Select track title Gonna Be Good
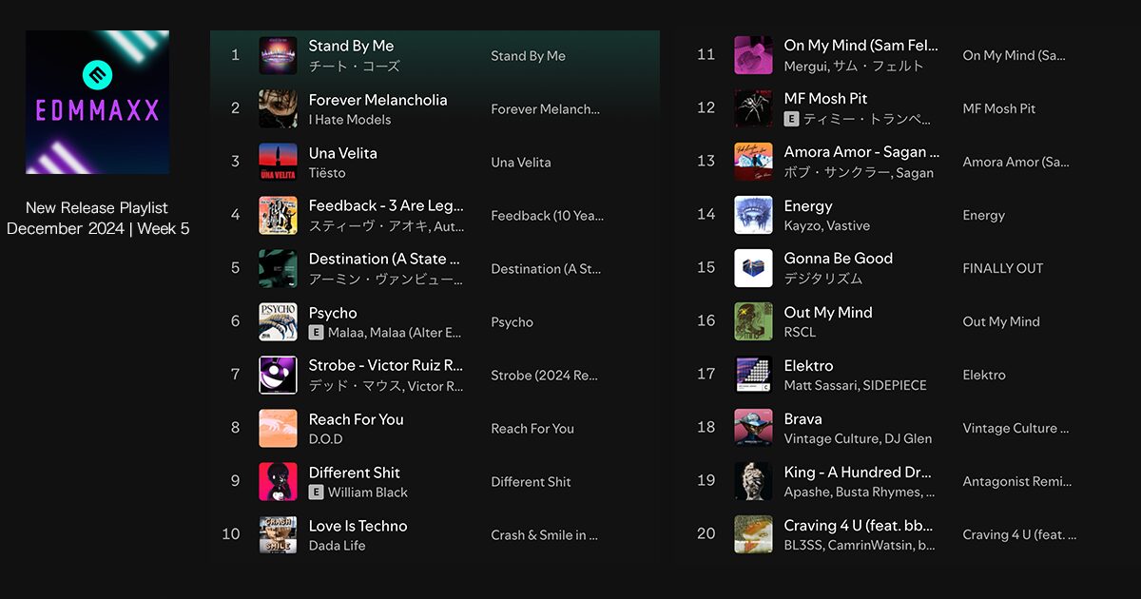This screenshot has width=1141, height=599. pos(839,259)
